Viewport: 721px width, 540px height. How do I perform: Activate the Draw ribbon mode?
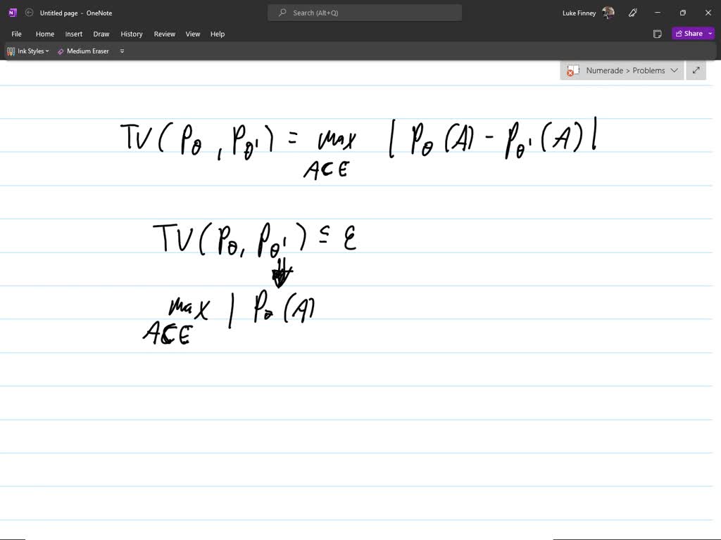[x=101, y=33]
